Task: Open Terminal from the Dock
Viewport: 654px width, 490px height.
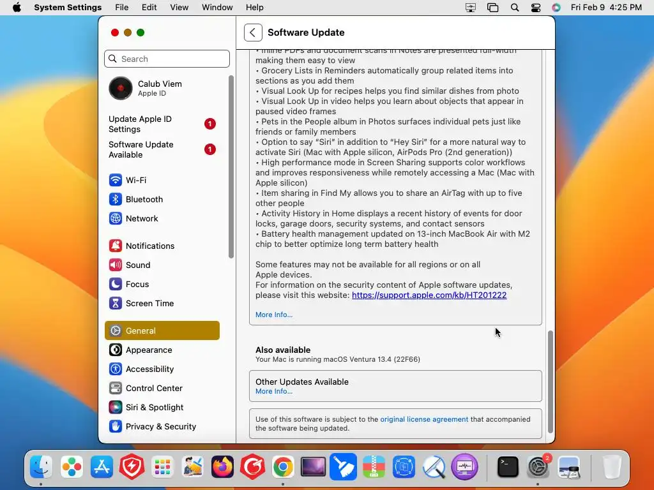Action: click(508, 466)
